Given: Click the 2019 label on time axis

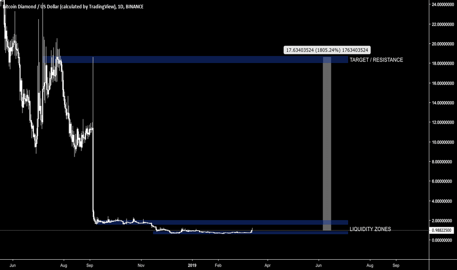Looking at the screenshot, I should point(192,265).
